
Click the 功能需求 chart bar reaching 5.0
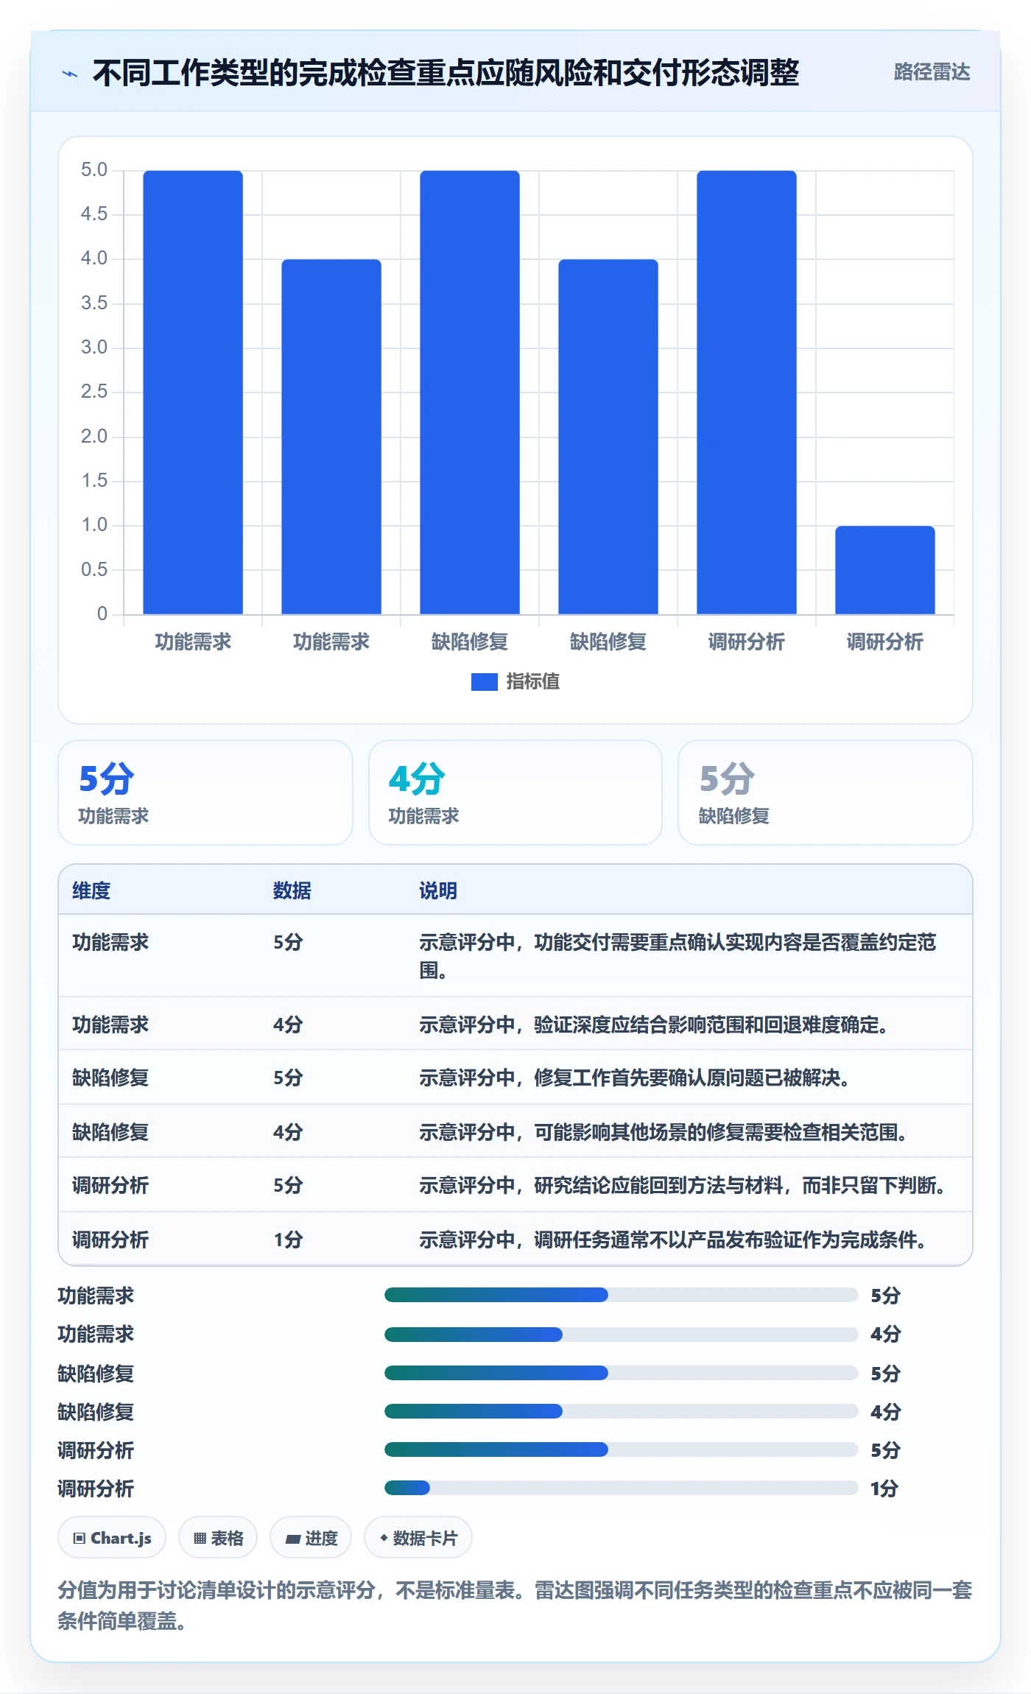click(x=193, y=393)
